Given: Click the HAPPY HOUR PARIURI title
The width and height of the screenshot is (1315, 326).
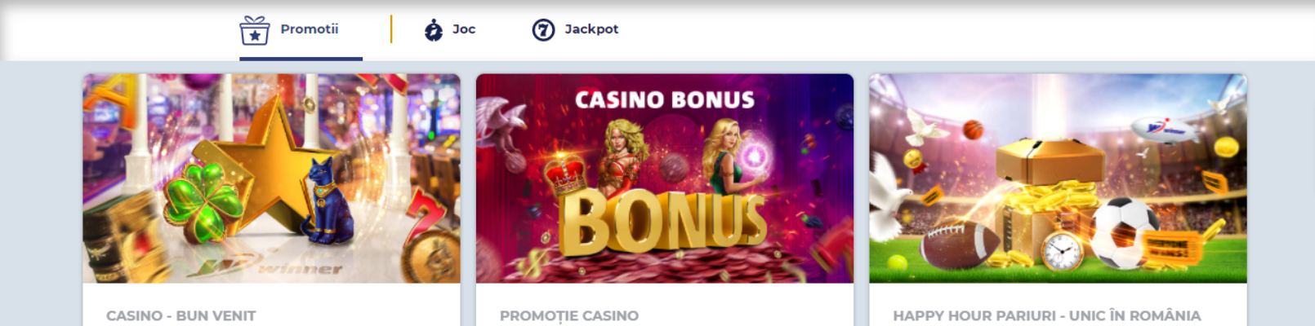Looking at the screenshot, I should (1047, 315).
